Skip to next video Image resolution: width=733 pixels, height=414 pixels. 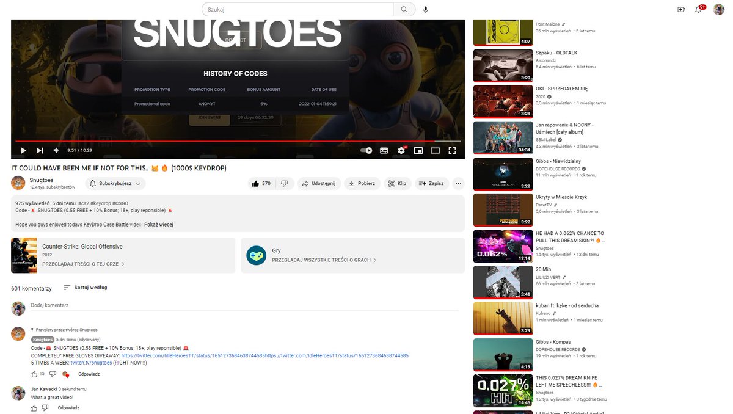[x=40, y=150]
